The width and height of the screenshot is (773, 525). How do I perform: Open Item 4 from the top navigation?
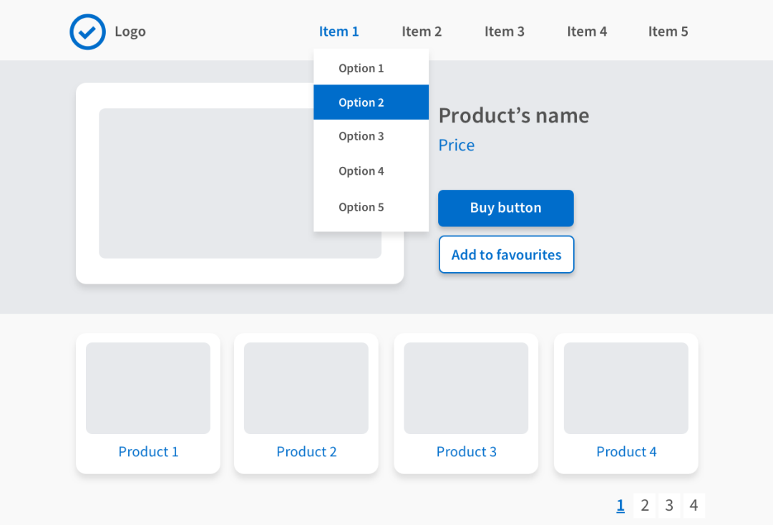(x=587, y=32)
